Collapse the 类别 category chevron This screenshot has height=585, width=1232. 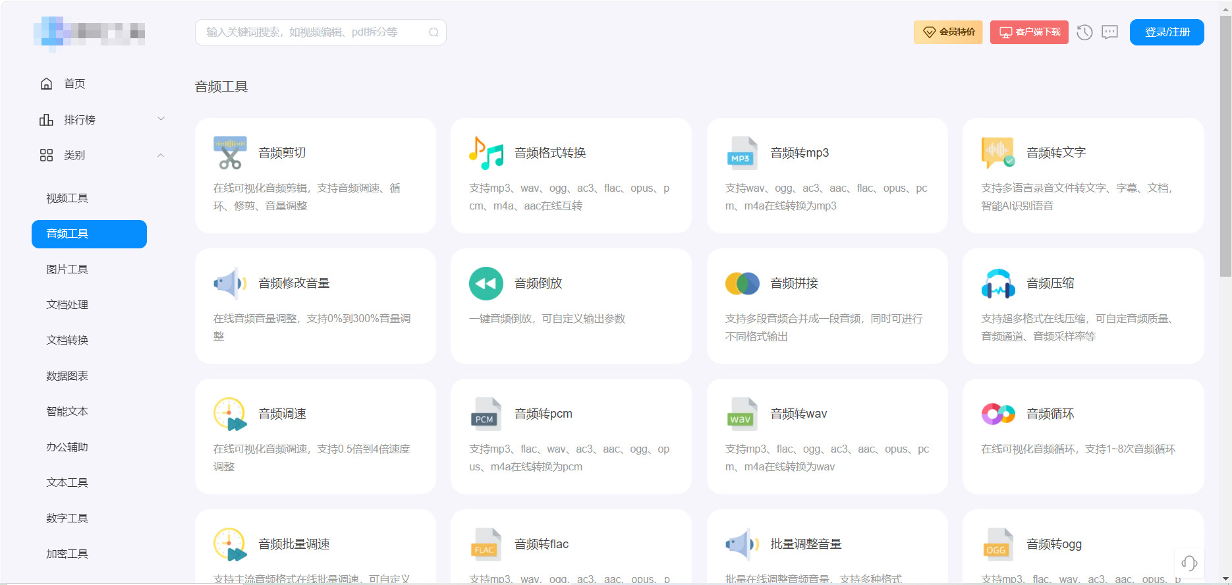(161, 155)
